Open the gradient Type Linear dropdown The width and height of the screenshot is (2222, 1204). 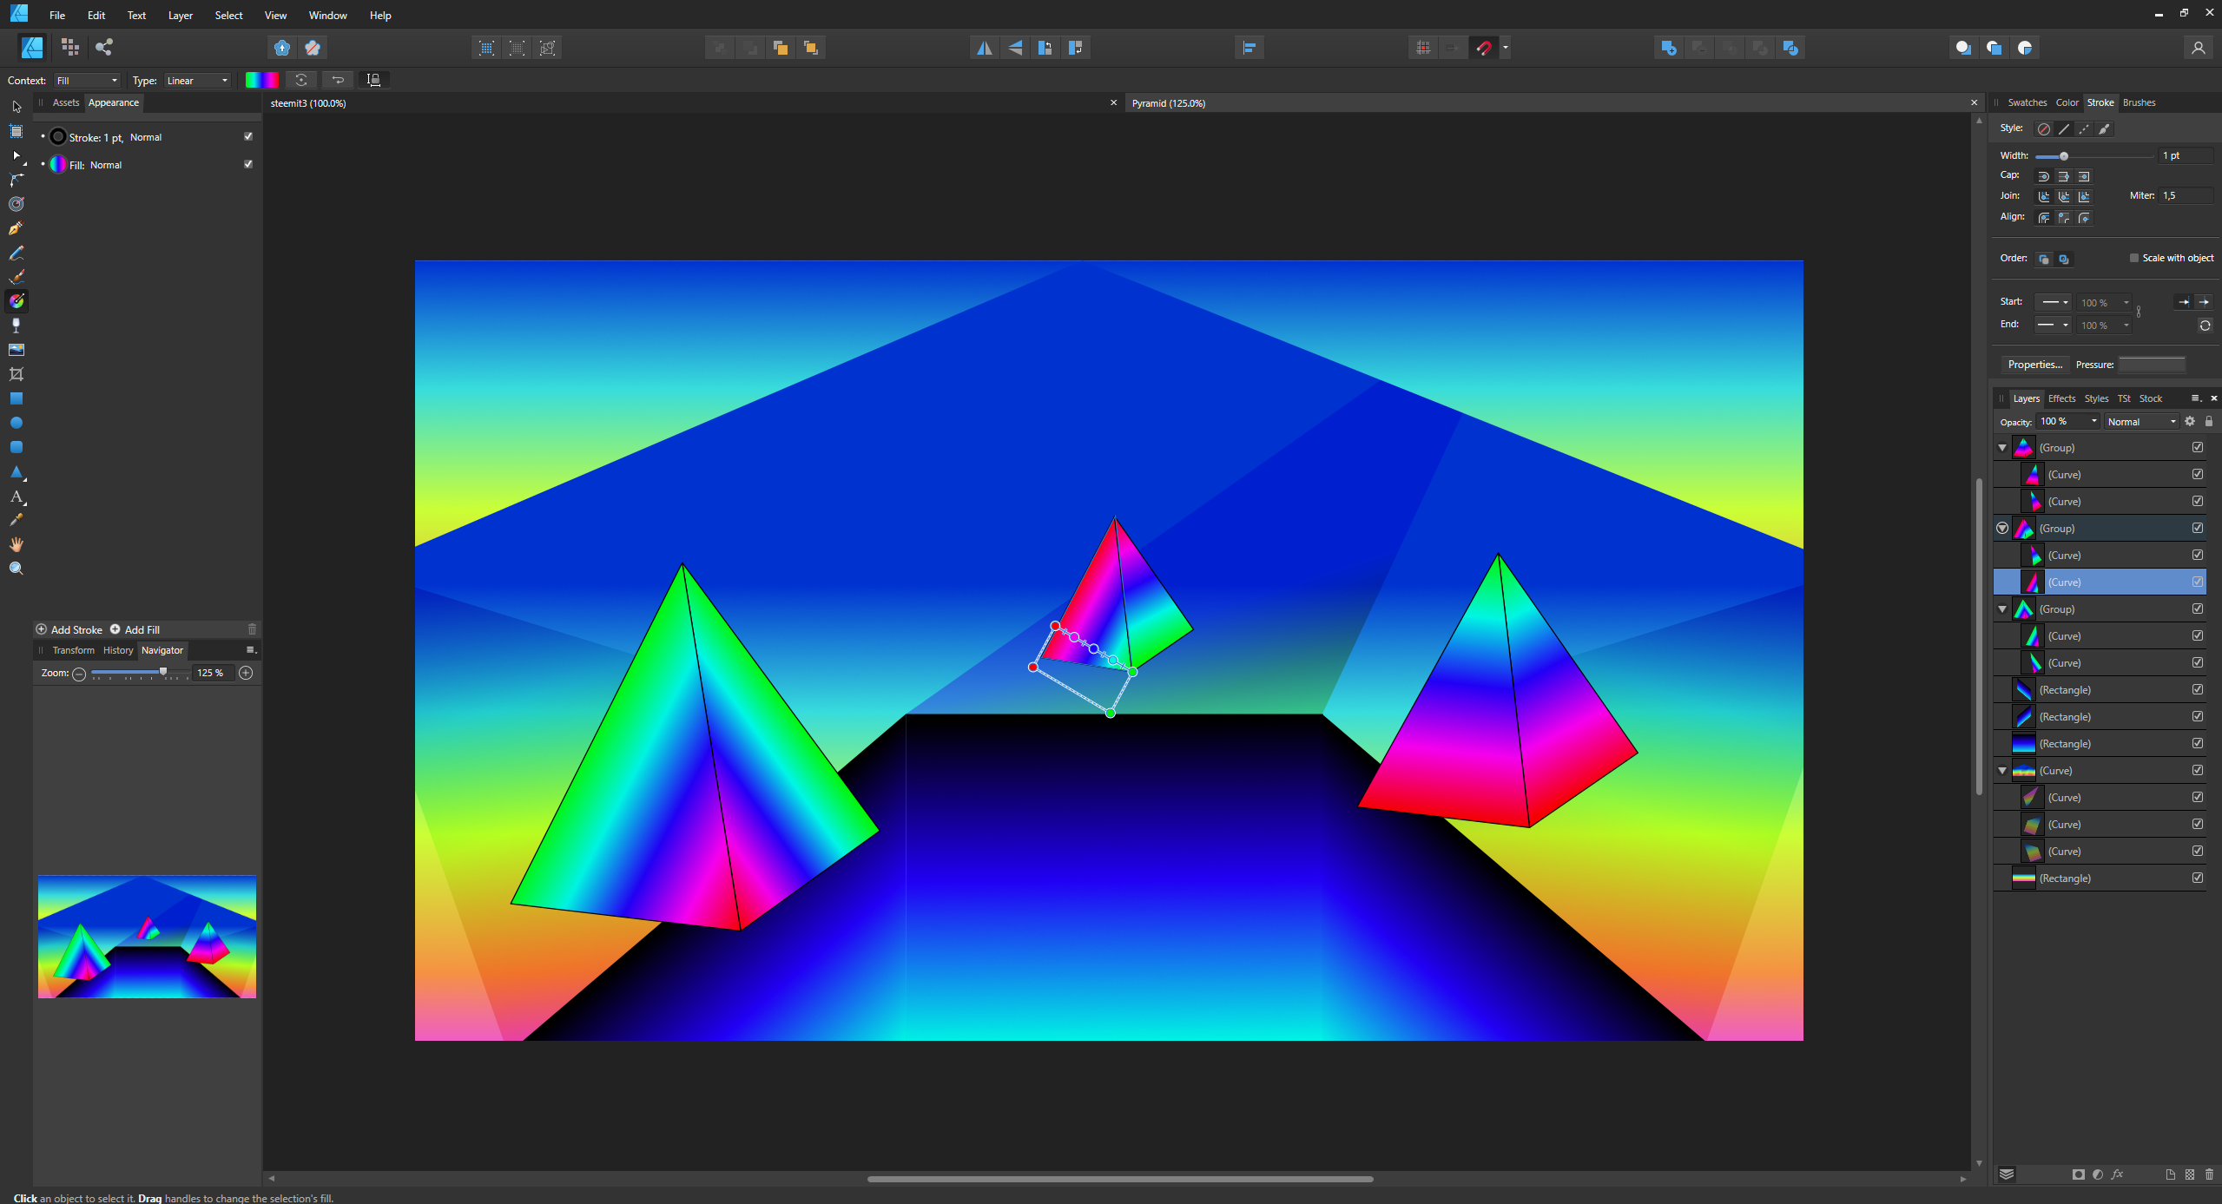198,81
